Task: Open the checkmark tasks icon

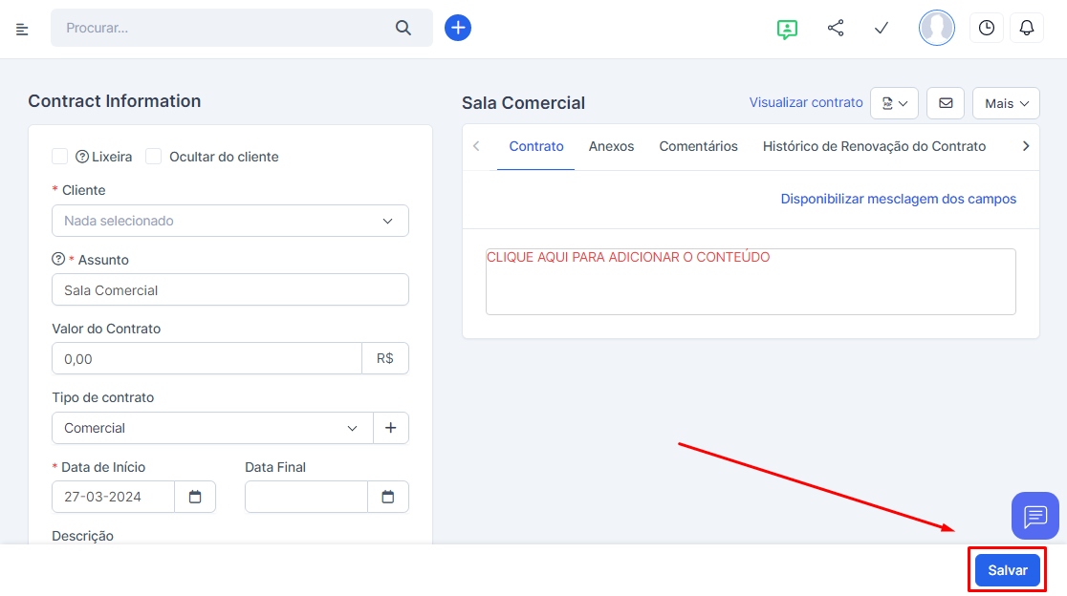Action: coord(882,28)
